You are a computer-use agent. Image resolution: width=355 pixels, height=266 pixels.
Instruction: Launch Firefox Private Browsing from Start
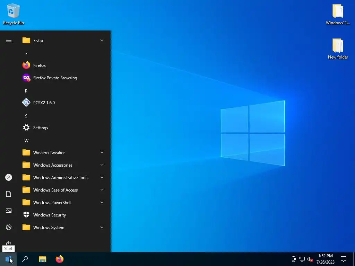64,78
